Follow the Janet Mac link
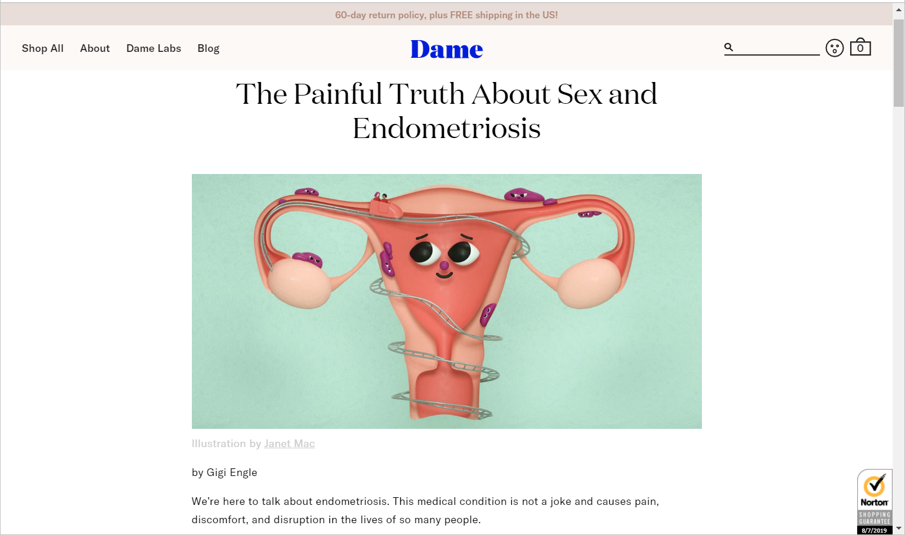 point(289,444)
